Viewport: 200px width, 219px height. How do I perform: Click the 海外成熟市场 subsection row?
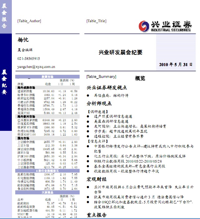click(x=26, y=88)
